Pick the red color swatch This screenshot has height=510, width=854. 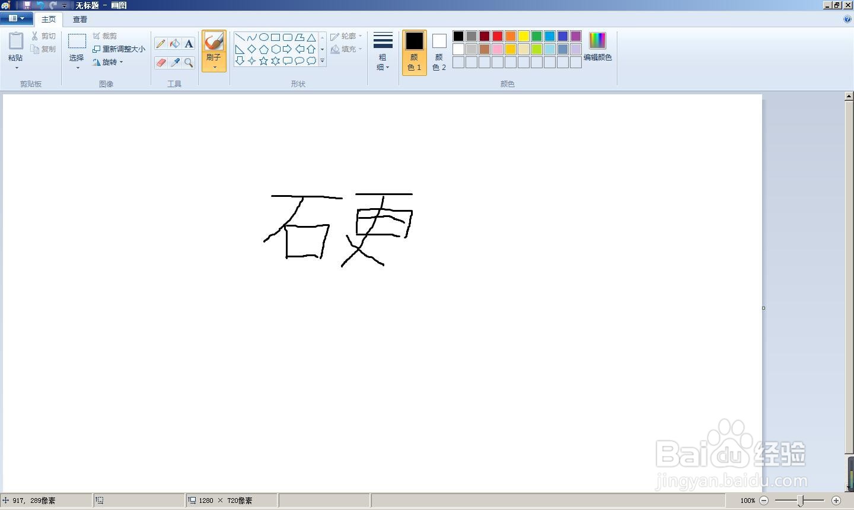pyautogui.click(x=497, y=36)
